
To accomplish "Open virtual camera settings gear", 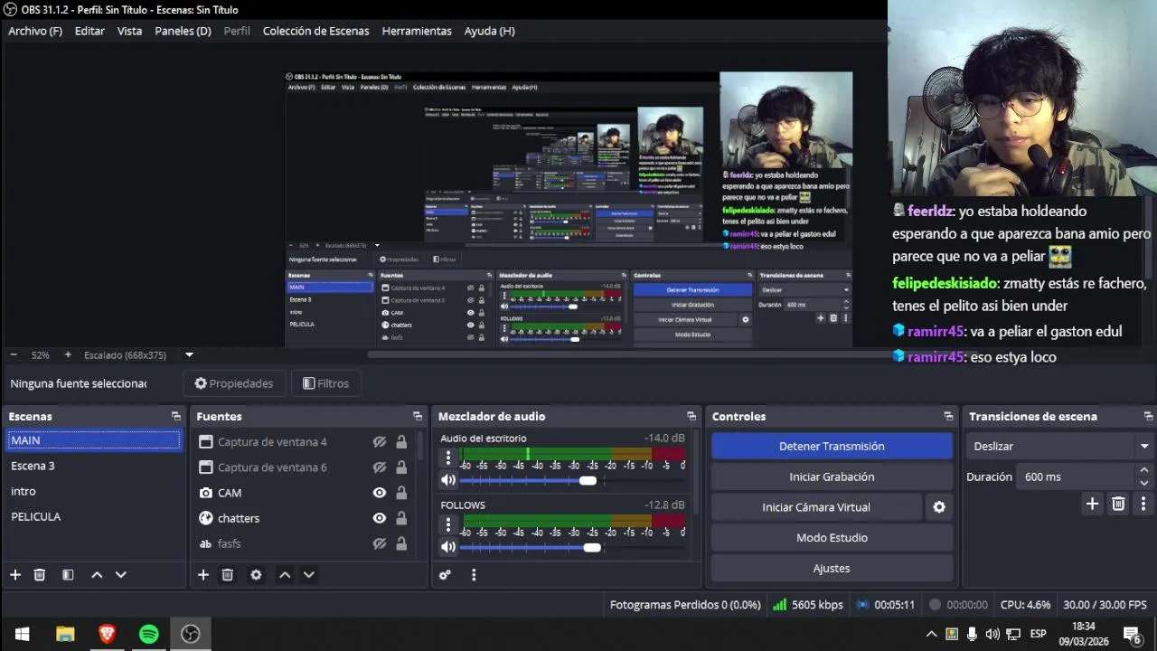I will point(939,507).
